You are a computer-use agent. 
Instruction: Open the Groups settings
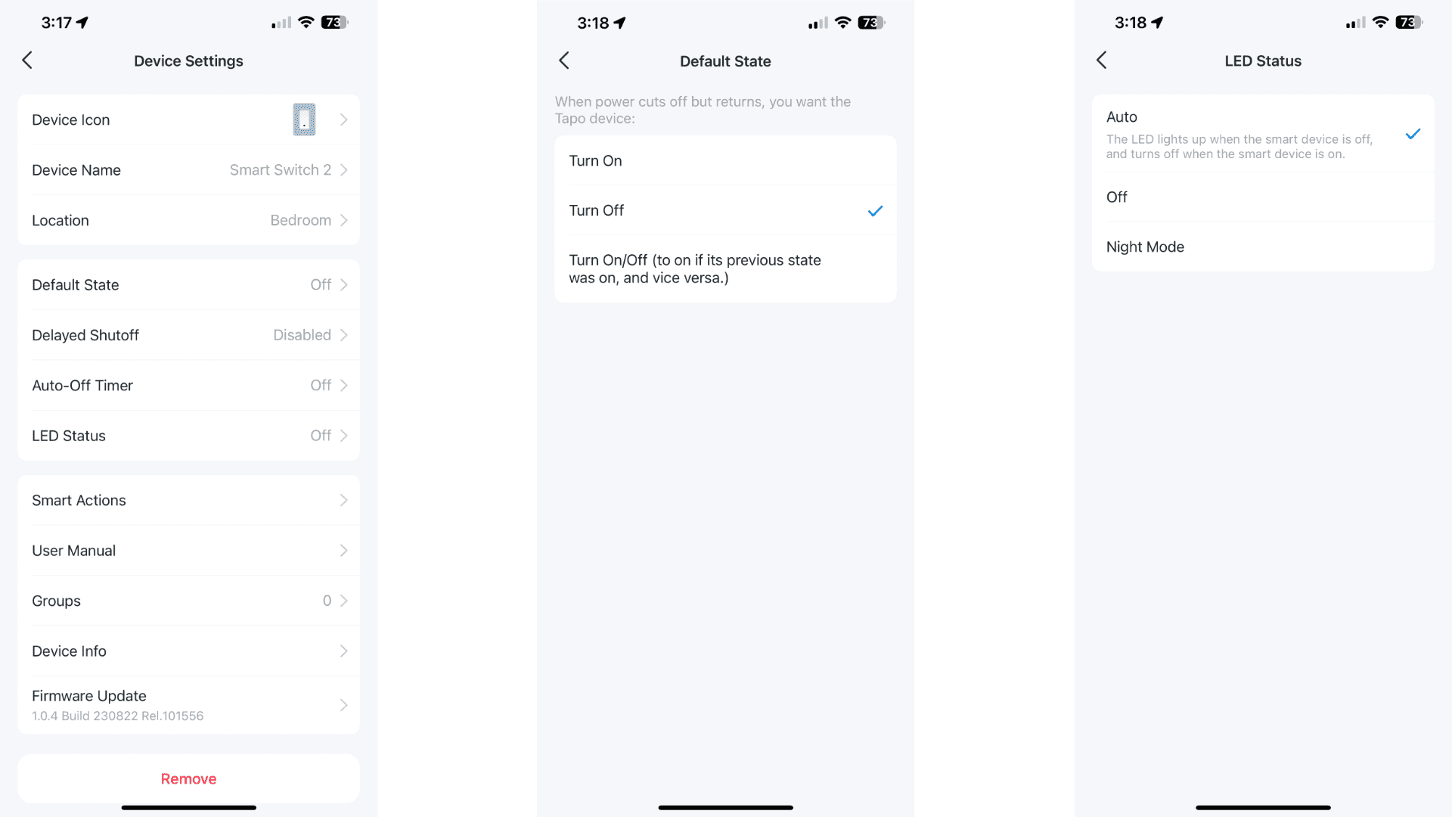point(188,601)
